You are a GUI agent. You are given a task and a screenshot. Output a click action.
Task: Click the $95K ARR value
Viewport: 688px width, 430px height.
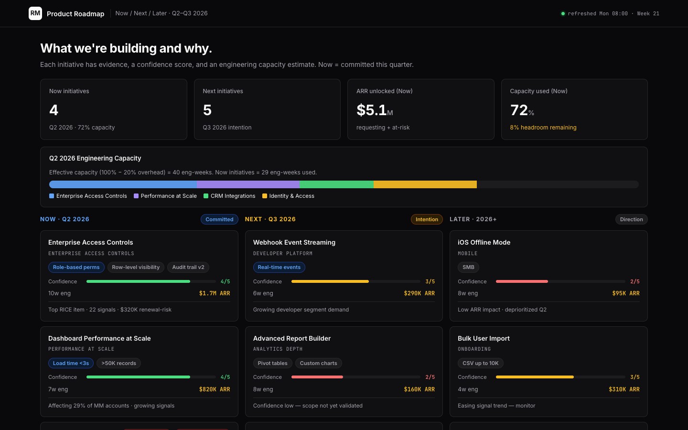626,293
